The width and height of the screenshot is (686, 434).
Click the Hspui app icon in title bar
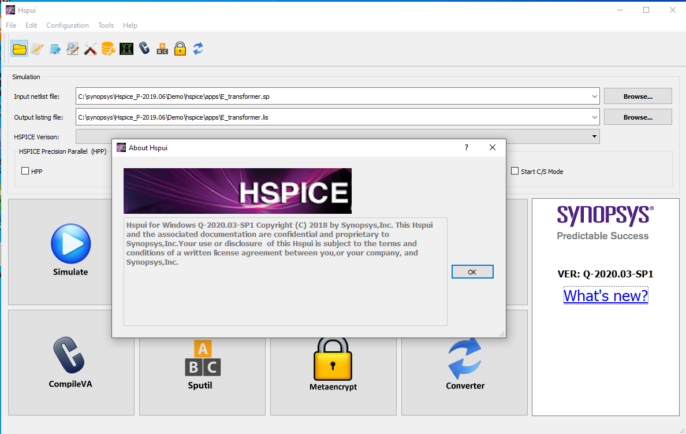10,10
